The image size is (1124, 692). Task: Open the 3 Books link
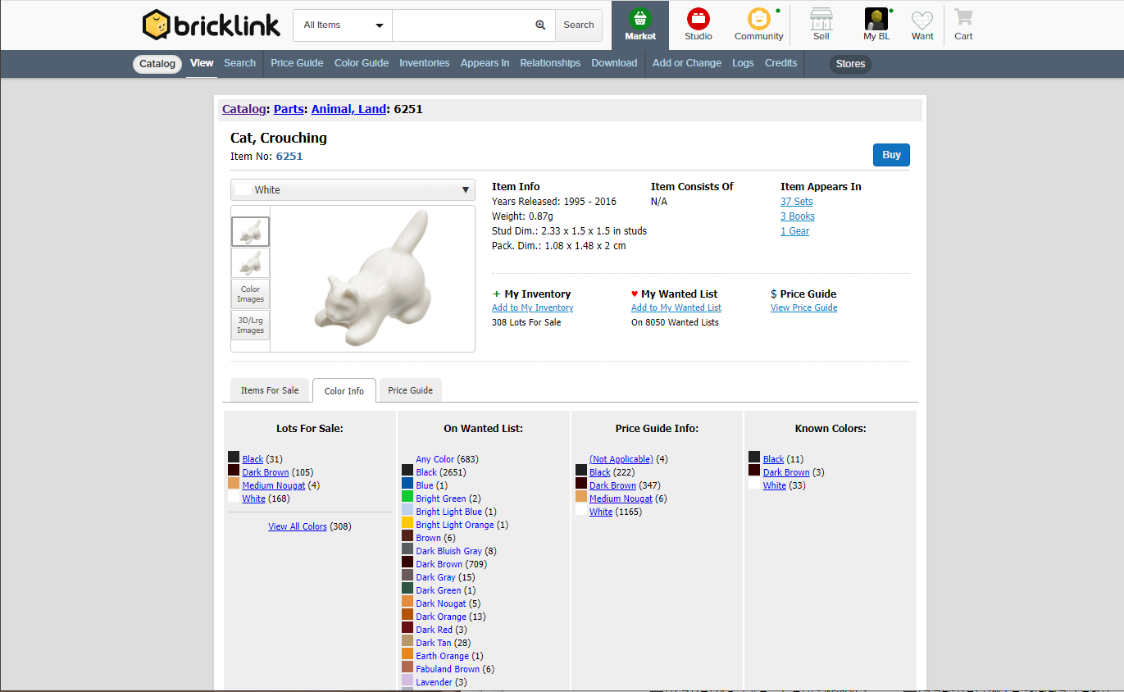[x=798, y=216]
